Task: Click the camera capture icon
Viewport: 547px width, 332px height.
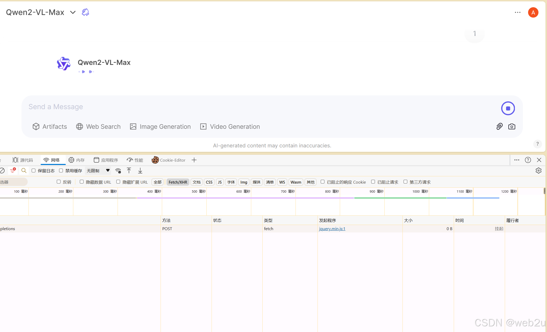Action: pyautogui.click(x=512, y=126)
